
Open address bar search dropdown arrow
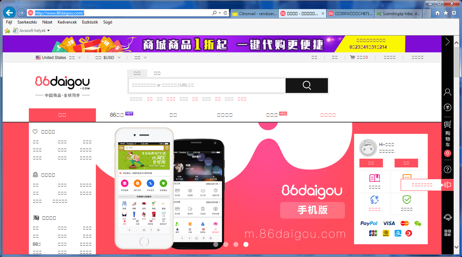[x=220, y=13]
